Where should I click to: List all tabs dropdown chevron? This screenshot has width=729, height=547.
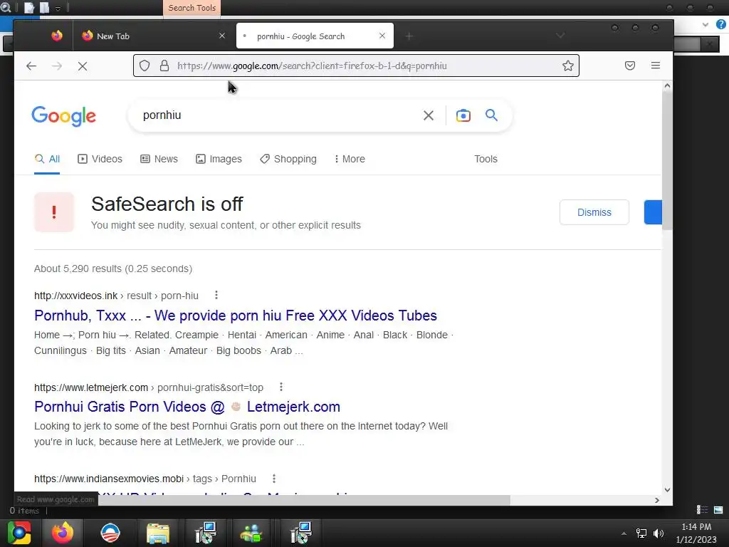[x=560, y=36]
